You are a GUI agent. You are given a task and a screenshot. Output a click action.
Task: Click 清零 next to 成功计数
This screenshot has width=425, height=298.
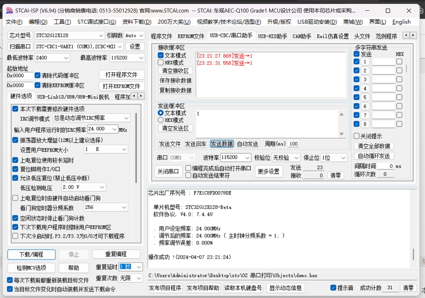408,288
